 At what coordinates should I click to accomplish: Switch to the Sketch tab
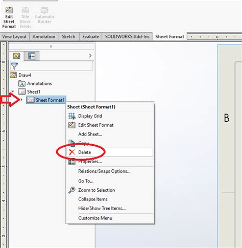point(68,37)
